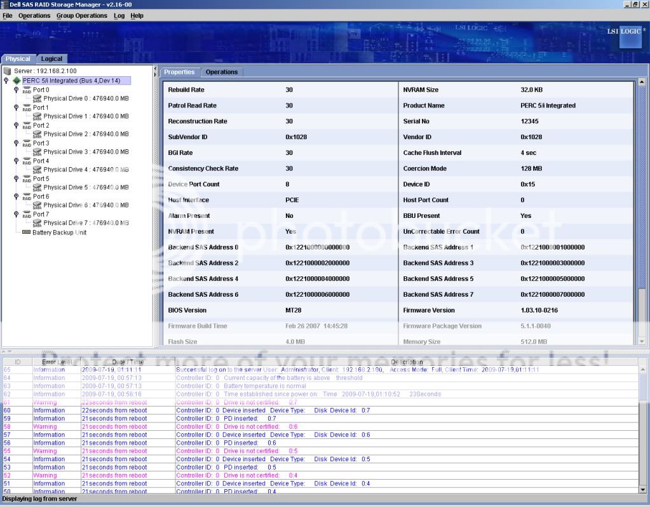Viewport: 650px width, 507px height.
Task: Sort log by Description column header
Action: pos(407,362)
